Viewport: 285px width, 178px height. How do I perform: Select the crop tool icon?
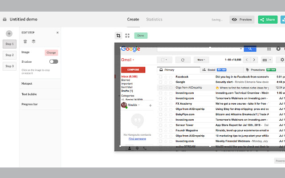coord(118,36)
